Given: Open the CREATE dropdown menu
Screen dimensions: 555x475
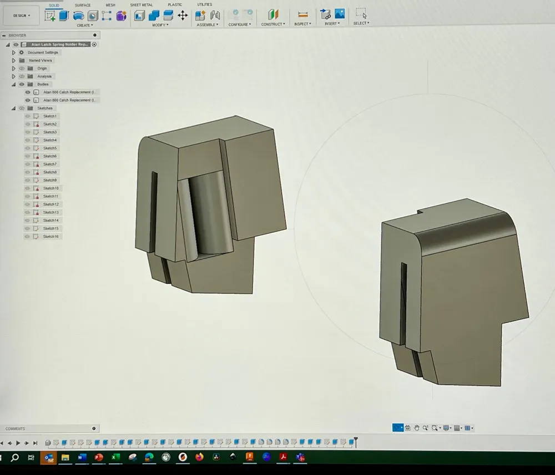Looking at the screenshot, I should point(85,26).
